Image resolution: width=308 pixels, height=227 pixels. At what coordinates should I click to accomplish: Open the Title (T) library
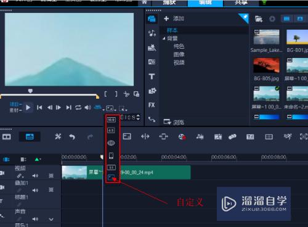point(152,76)
